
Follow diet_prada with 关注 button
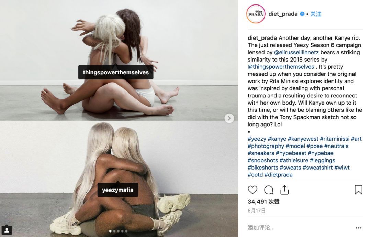[x=316, y=14]
